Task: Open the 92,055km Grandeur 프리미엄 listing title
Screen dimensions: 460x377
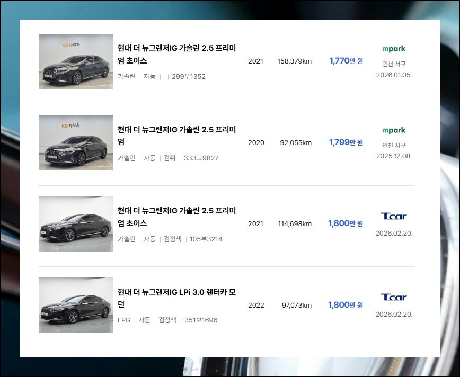Action: click(x=177, y=136)
